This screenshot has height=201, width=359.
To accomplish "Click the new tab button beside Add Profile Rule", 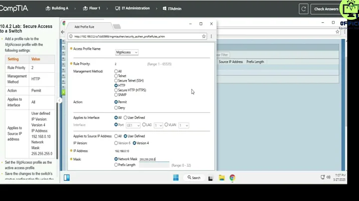I will pyautogui.click(x=117, y=26).
